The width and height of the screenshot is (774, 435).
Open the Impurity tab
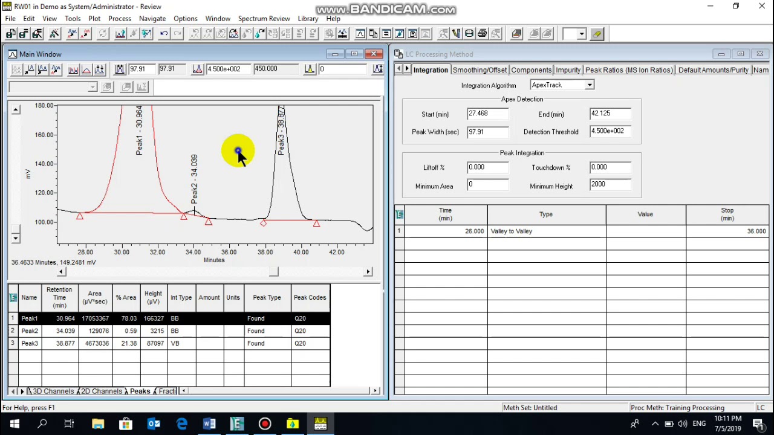coord(568,70)
